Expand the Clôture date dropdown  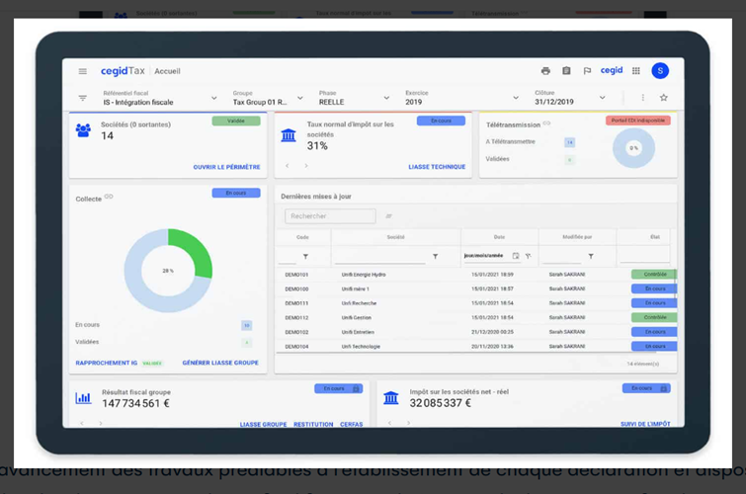click(601, 99)
